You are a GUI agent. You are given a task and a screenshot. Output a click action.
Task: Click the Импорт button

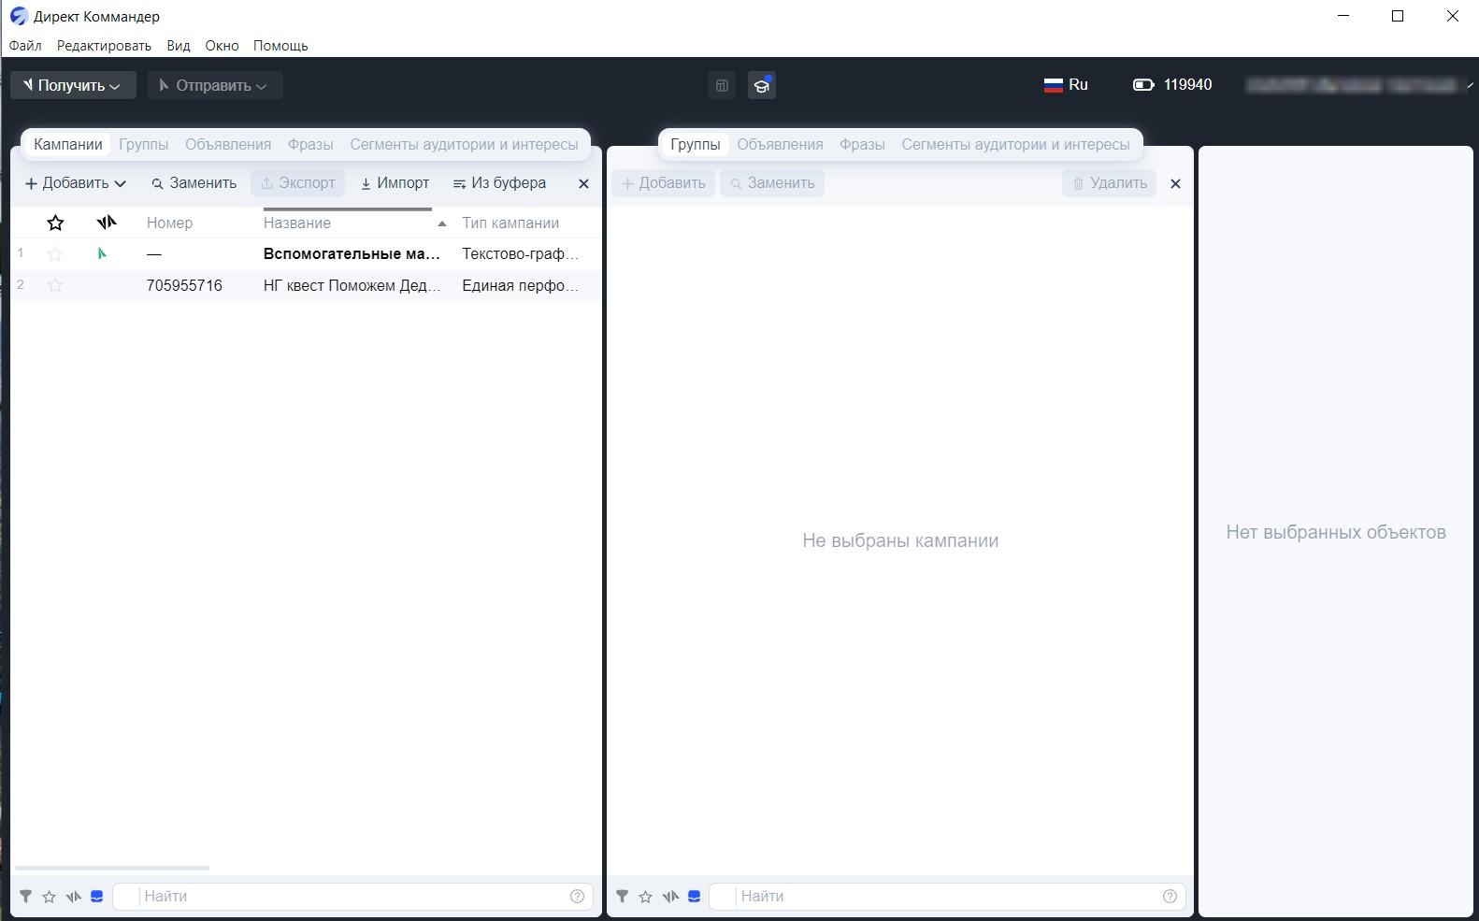pos(395,183)
